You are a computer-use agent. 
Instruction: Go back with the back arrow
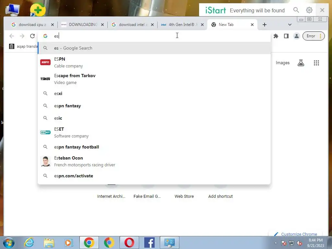click(12, 36)
